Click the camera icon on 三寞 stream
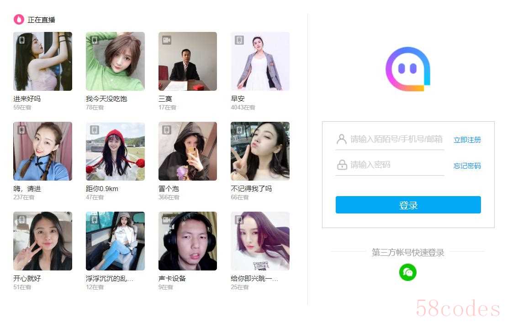Viewport: 507px width, 322px height. (x=167, y=40)
